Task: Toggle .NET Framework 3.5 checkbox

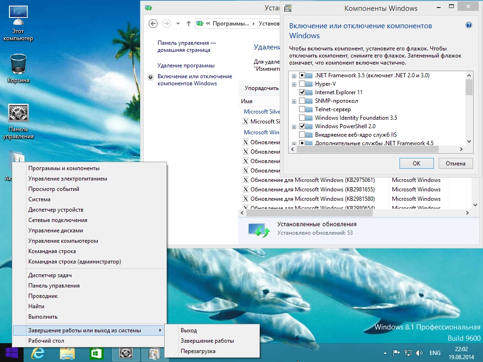Action: coord(302,75)
